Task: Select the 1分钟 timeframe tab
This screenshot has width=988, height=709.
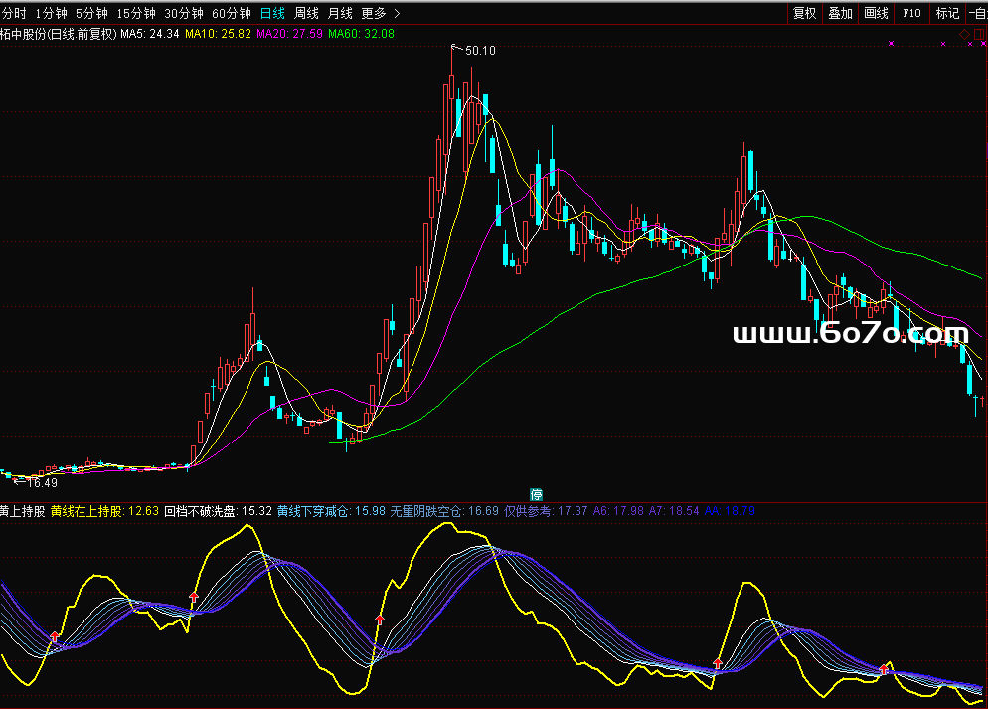Action: (51, 13)
